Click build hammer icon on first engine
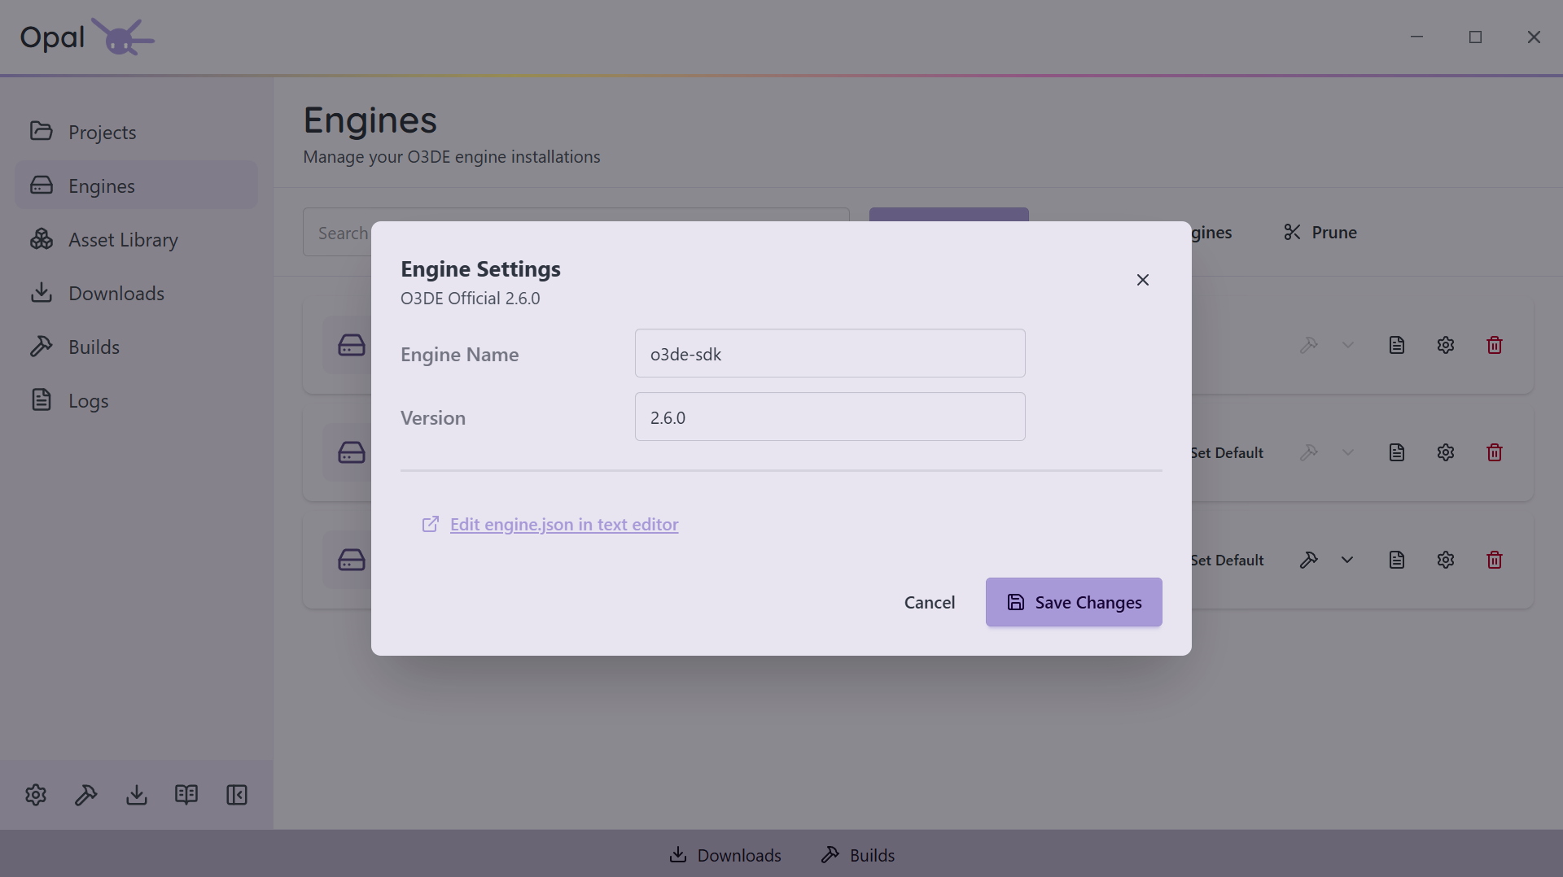 [1309, 345]
